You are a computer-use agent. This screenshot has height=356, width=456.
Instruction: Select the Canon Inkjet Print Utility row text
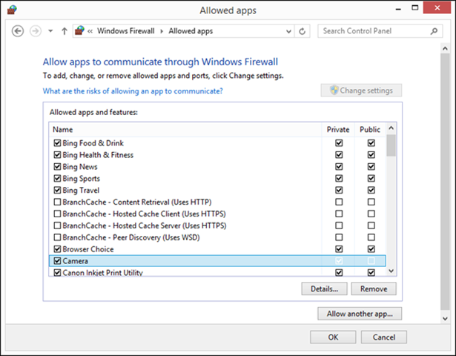click(102, 273)
